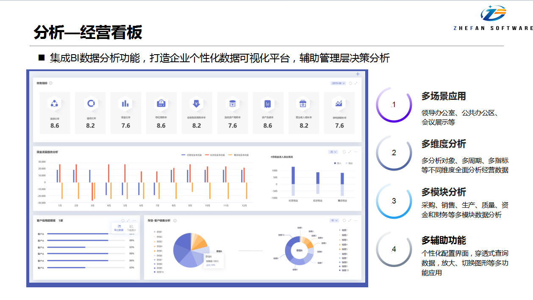This screenshot has width=533, height=300.
Task: Open the 年 dropdown in 存货-客户销售分析
Action: [x=334, y=220]
